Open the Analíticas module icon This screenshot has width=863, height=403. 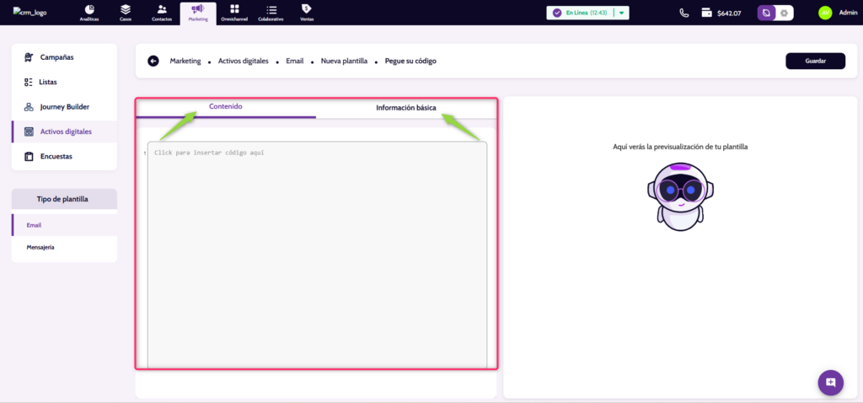tap(89, 12)
